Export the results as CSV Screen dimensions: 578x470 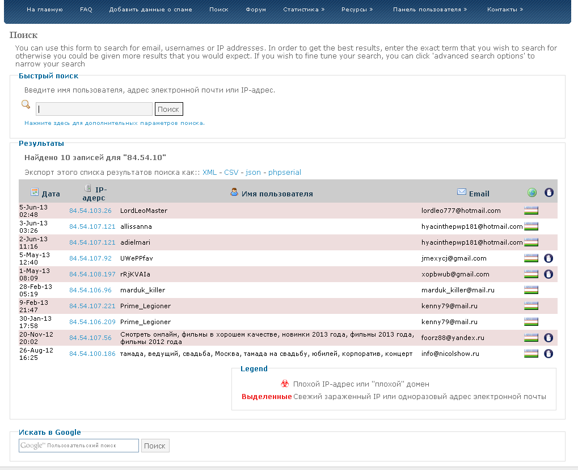[231, 173]
